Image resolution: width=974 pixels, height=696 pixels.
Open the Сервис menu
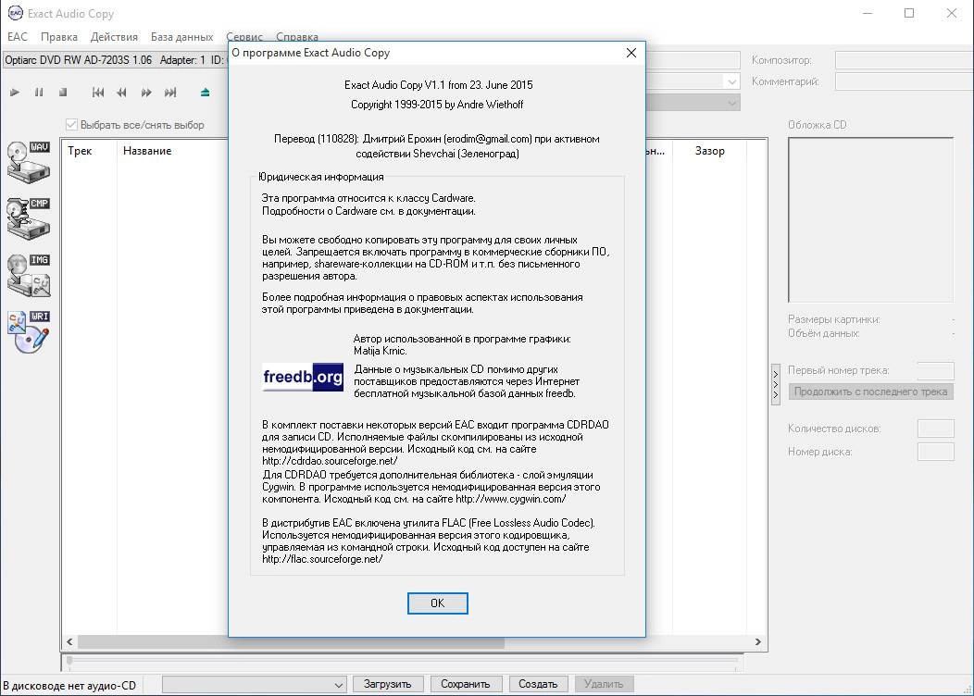[x=244, y=37]
